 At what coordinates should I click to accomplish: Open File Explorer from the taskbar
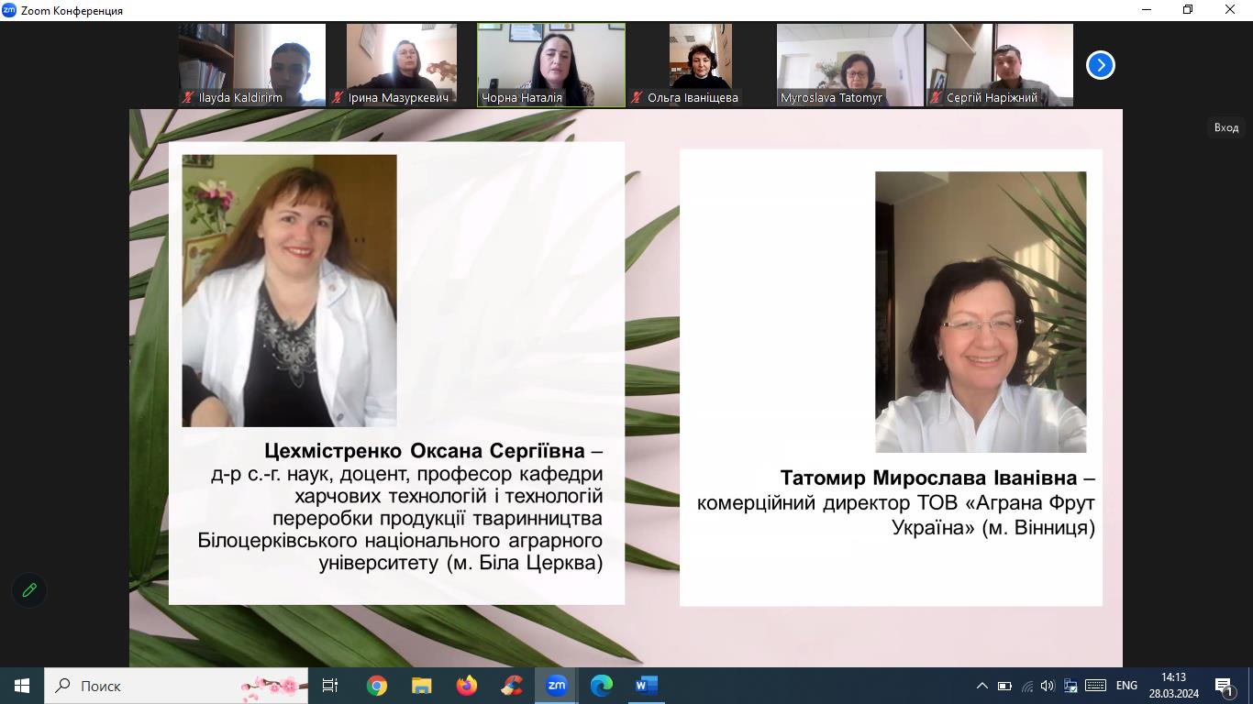click(x=422, y=686)
